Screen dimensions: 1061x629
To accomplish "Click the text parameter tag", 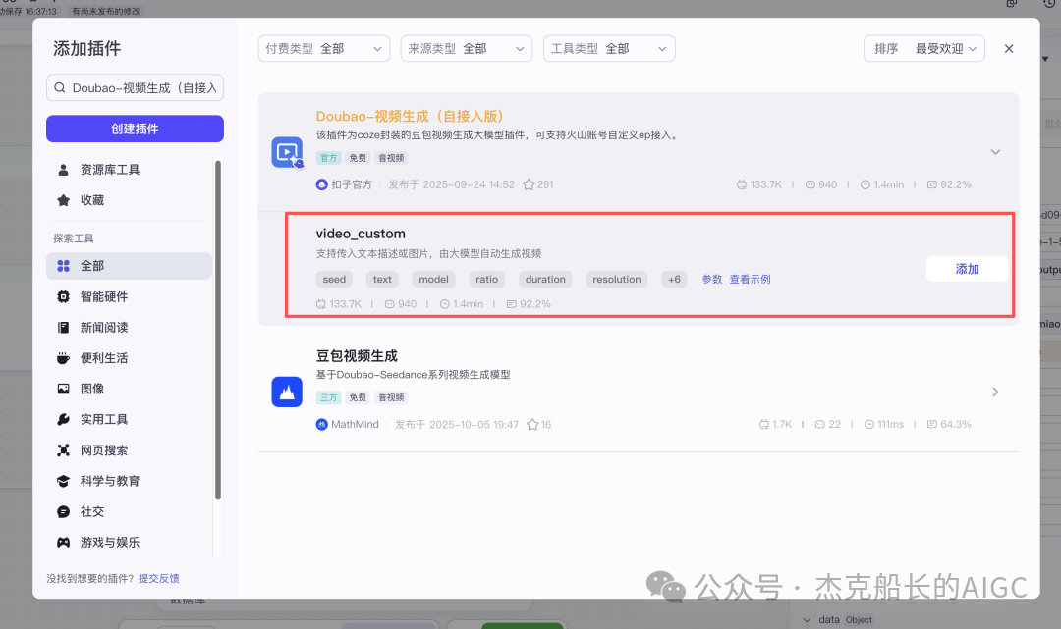I will (x=382, y=279).
